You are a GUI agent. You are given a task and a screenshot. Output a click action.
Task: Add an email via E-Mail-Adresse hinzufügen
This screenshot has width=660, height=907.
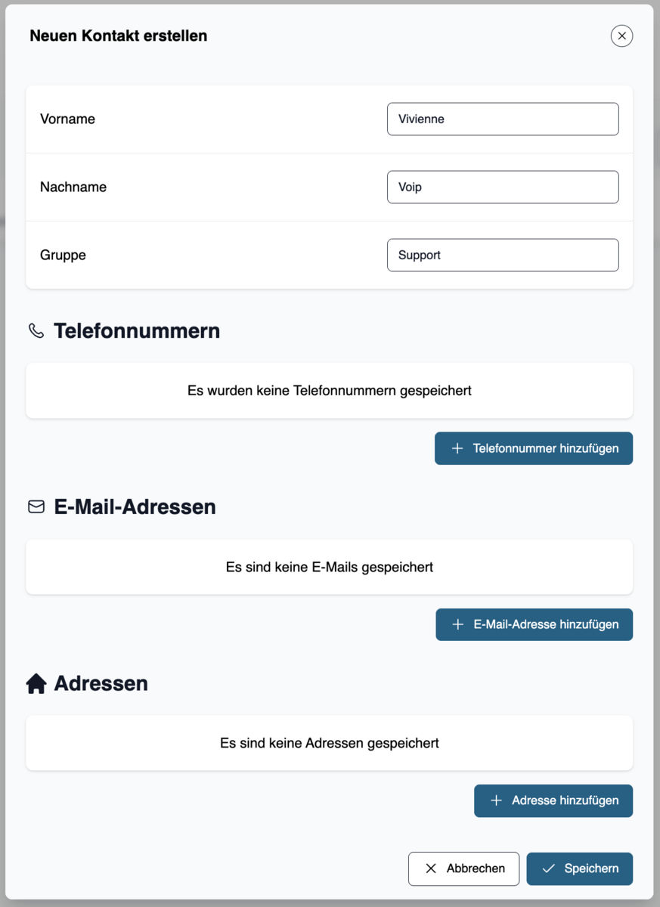coord(534,624)
